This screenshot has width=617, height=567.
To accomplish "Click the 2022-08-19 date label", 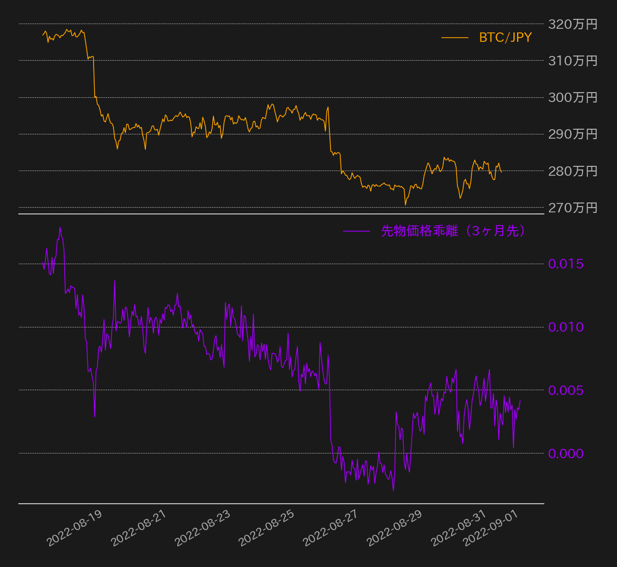I will (x=75, y=528).
